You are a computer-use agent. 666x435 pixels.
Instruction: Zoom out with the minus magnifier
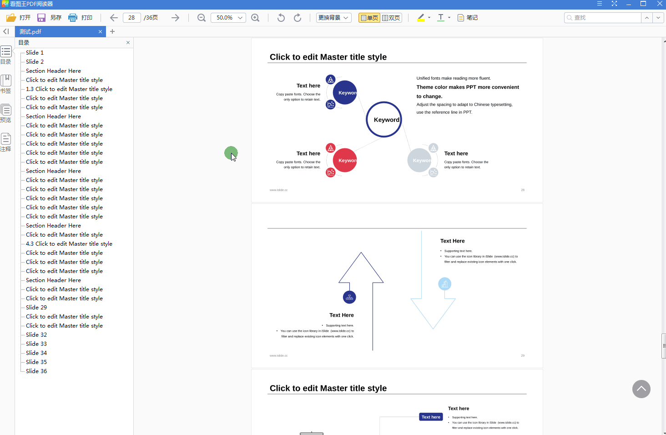pyautogui.click(x=202, y=18)
